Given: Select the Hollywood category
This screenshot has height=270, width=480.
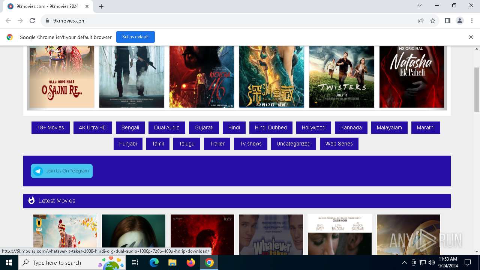Looking at the screenshot, I should tap(313, 127).
